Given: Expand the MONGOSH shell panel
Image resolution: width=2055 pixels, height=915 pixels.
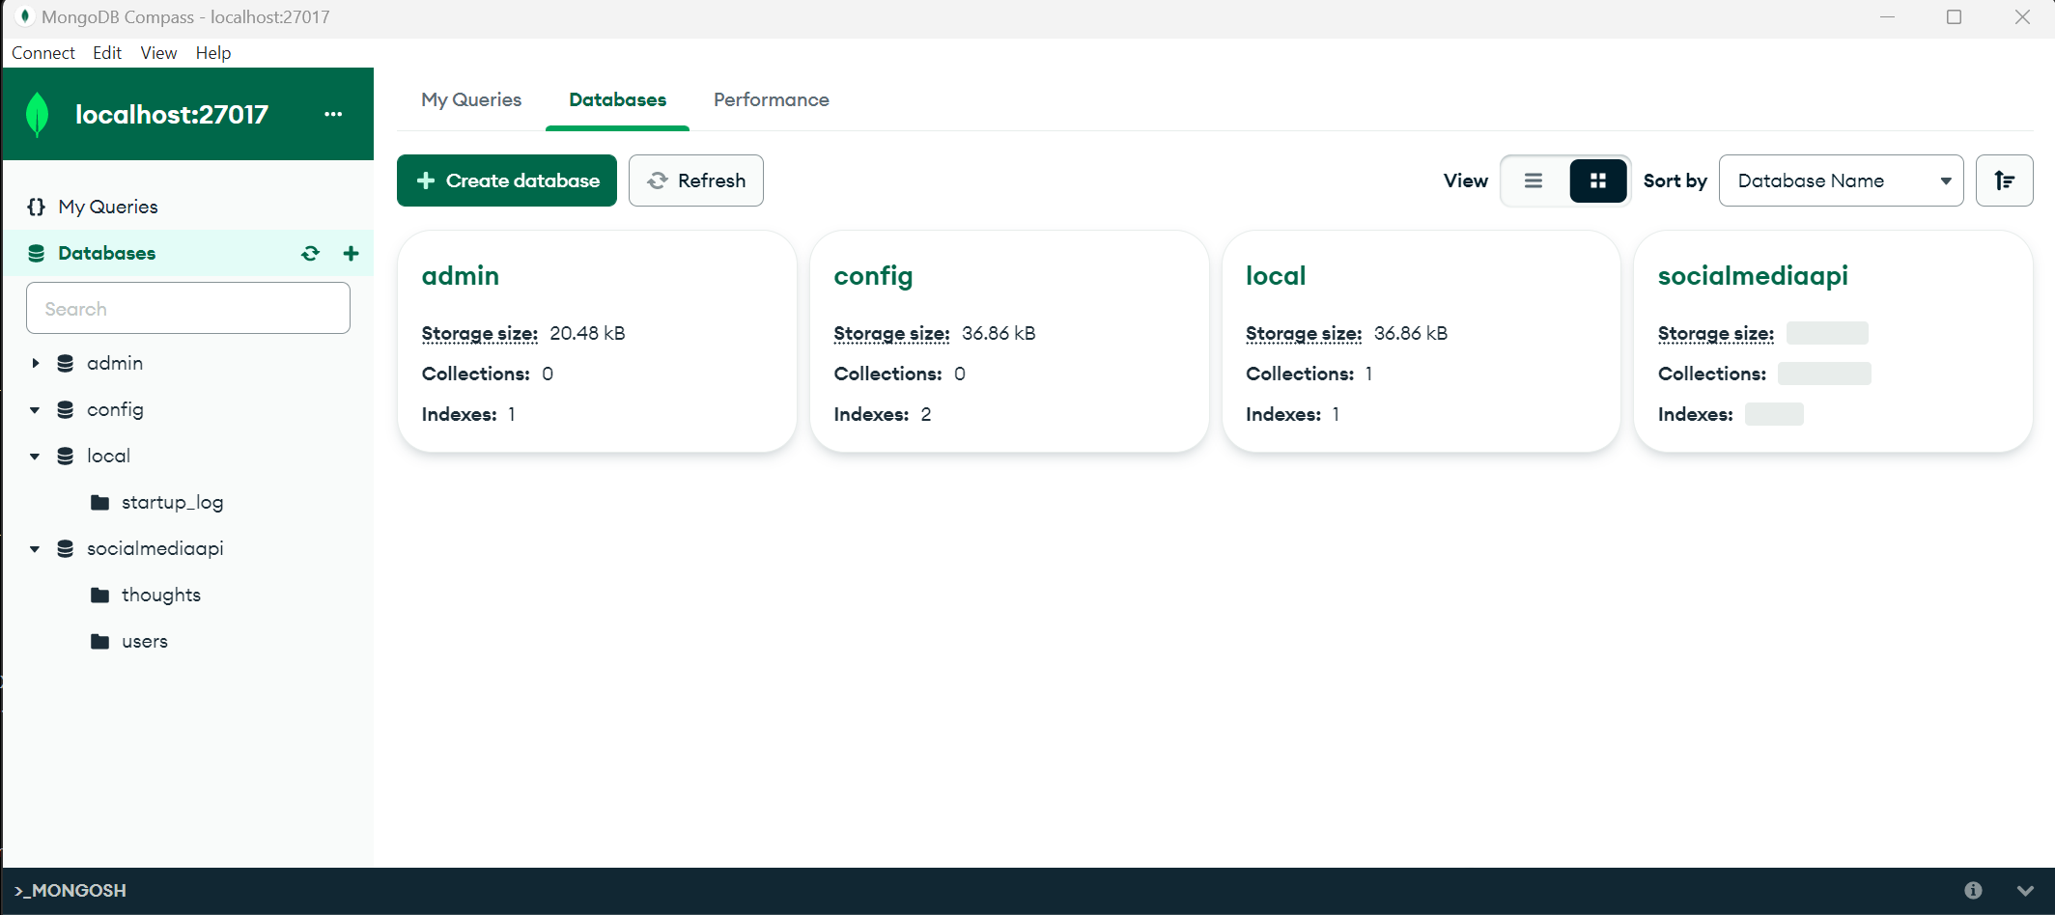Looking at the screenshot, I should [x=2024, y=890].
